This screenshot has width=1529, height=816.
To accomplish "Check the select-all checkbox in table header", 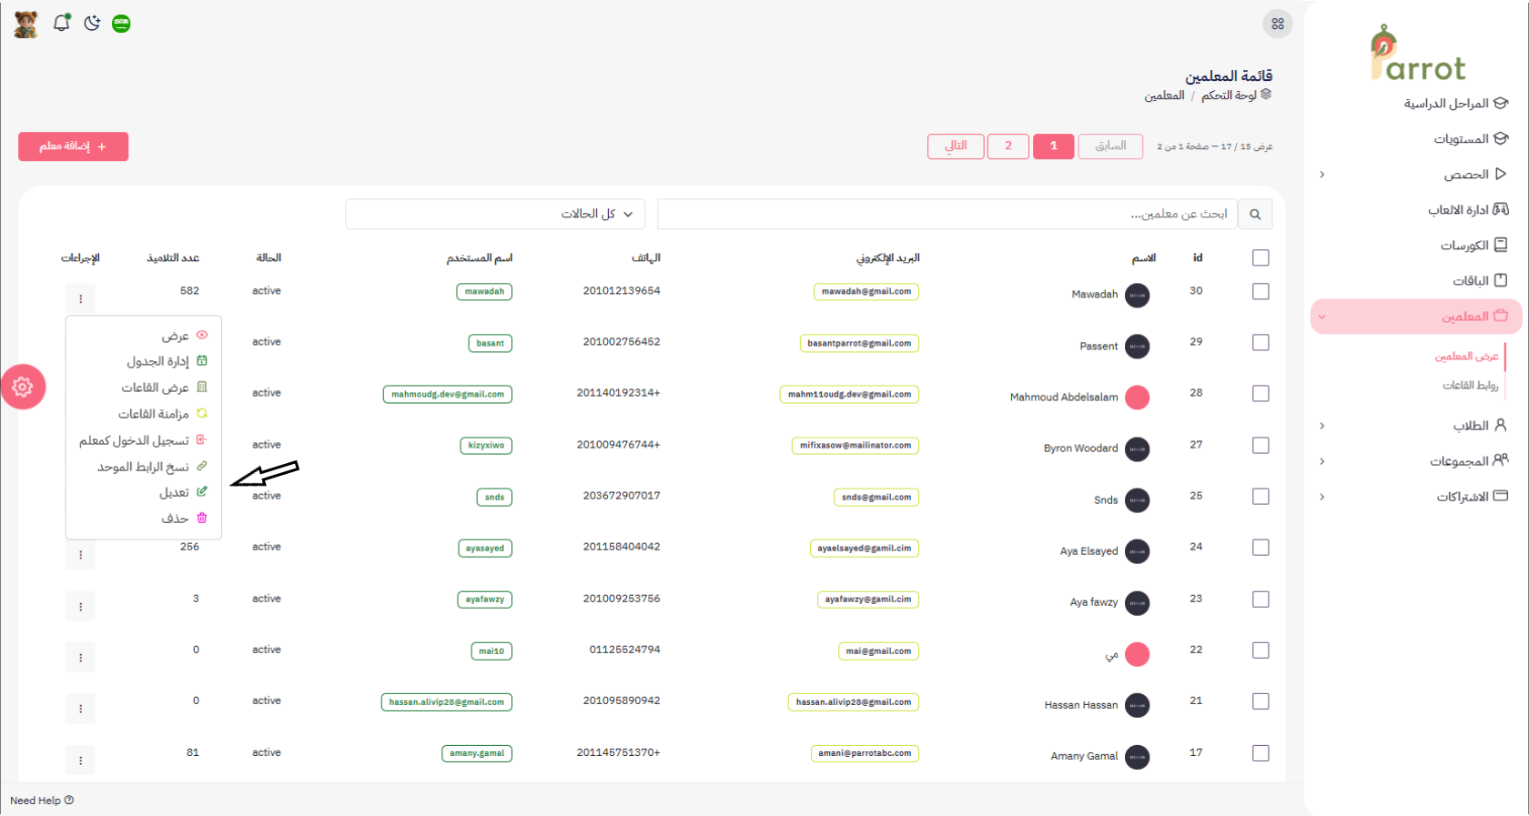I will pos(1261,258).
